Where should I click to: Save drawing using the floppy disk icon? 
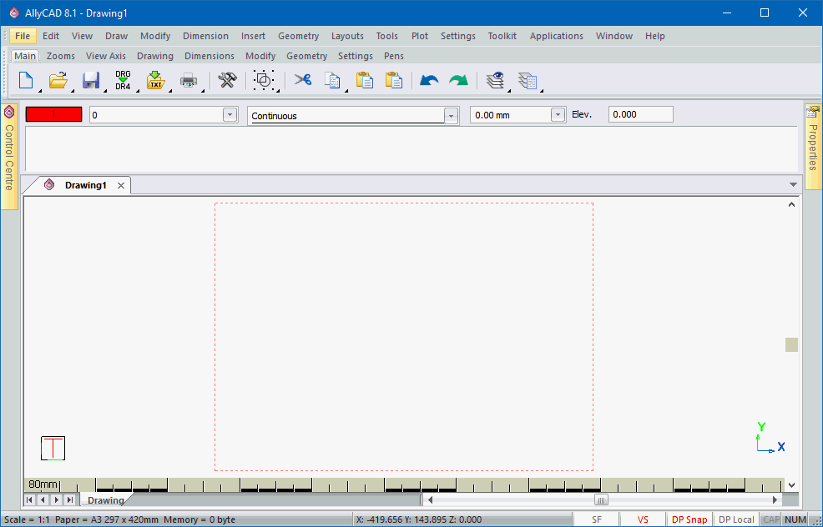(x=91, y=80)
